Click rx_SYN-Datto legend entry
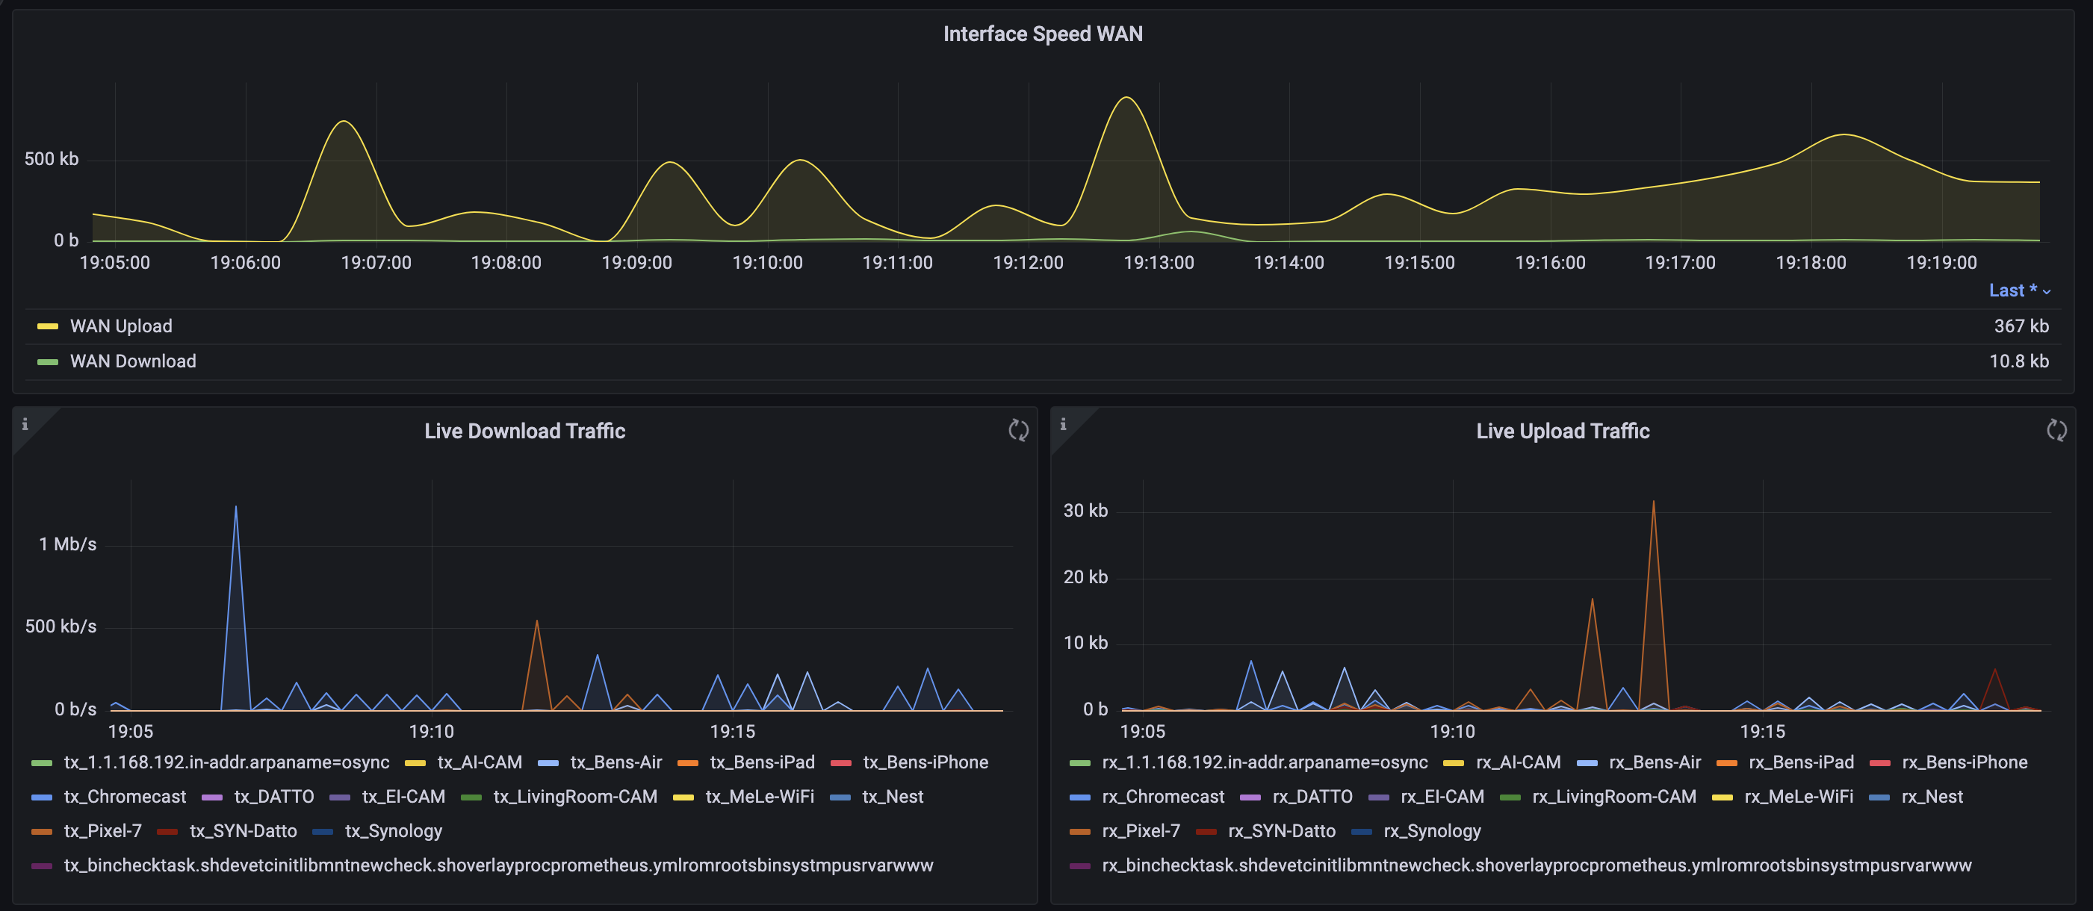Image resolution: width=2093 pixels, height=911 pixels. pos(1281,830)
